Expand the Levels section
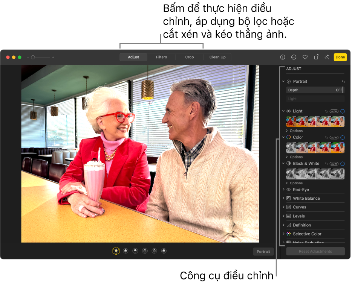 (x=283, y=216)
